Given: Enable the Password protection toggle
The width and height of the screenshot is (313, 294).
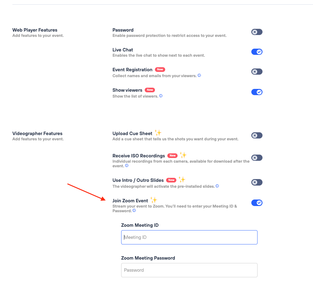Looking at the screenshot, I should pos(257,32).
